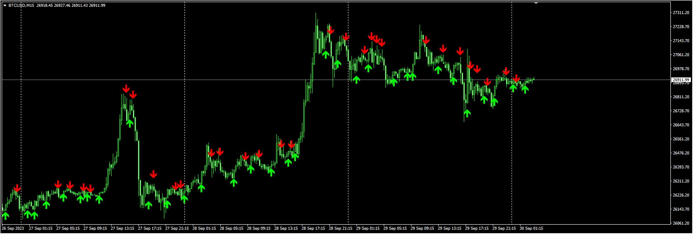Click the low price value 26911.43
The width and height of the screenshot is (693, 234).
tap(80, 6)
